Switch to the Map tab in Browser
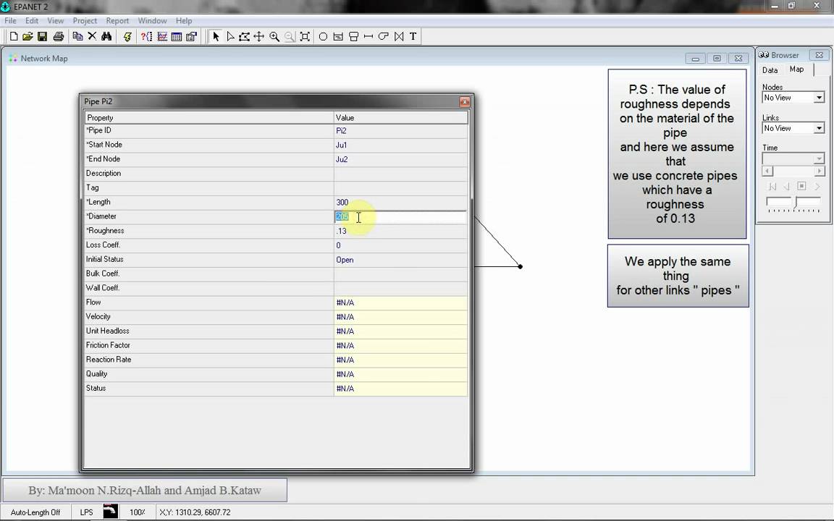 (x=796, y=69)
